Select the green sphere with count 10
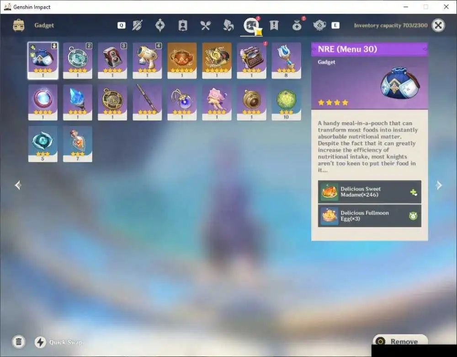The width and height of the screenshot is (457, 357). coord(286,102)
